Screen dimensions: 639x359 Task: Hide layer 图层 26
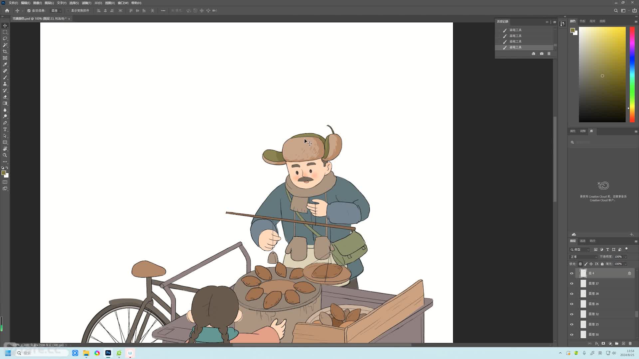[572, 304]
